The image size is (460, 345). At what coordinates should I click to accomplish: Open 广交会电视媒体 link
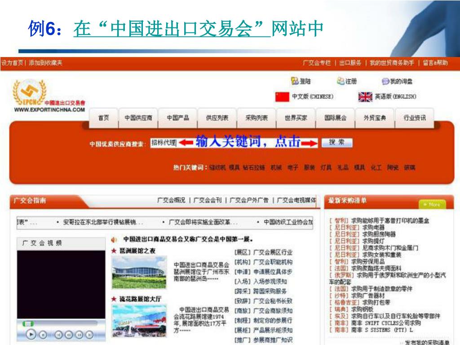296,200
